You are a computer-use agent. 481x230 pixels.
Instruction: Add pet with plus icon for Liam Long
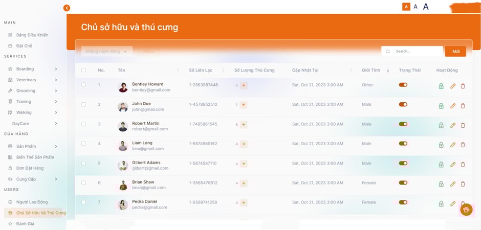[244, 144]
